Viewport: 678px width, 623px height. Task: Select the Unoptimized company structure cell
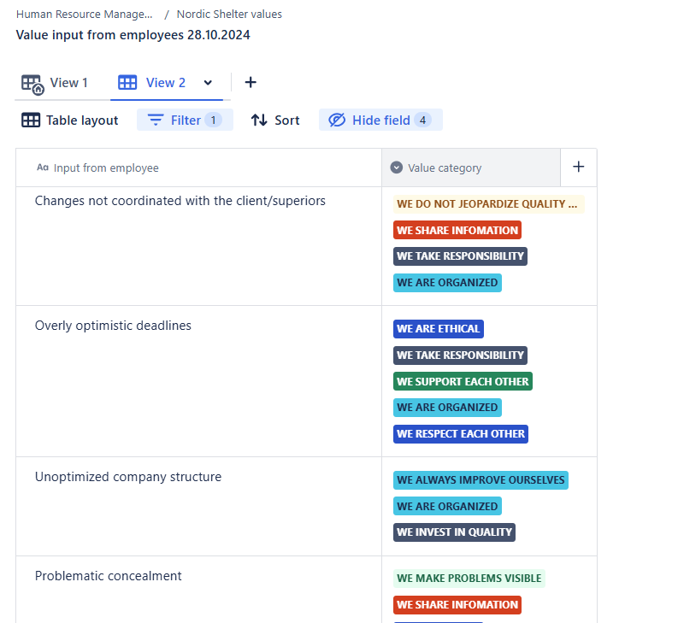point(199,506)
